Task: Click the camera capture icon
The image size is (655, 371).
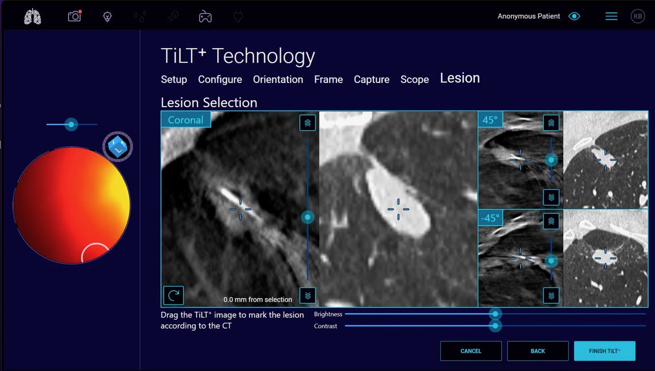Action: click(x=74, y=16)
